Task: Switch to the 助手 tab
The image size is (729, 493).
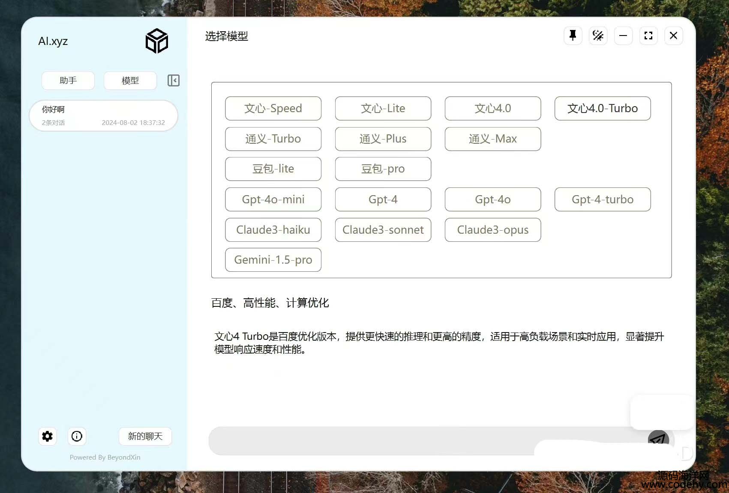Action: coord(68,80)
